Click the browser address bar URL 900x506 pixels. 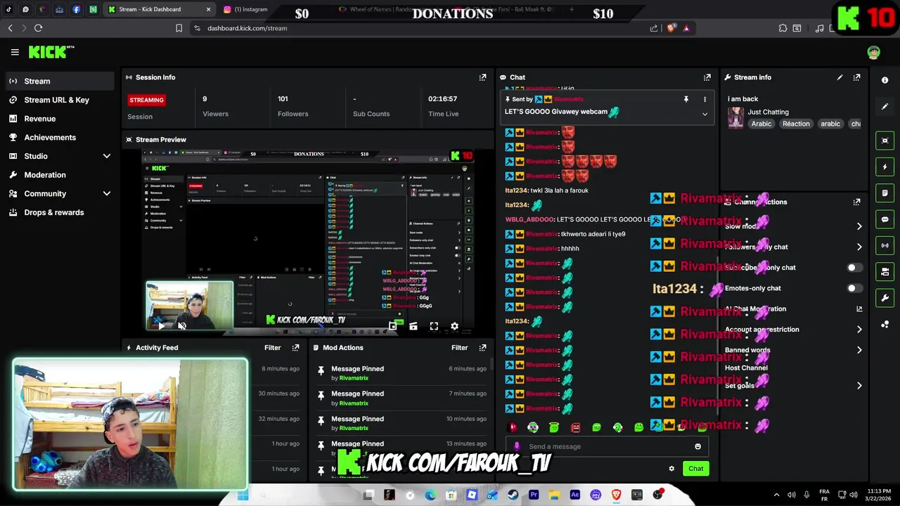coord(247,28)
